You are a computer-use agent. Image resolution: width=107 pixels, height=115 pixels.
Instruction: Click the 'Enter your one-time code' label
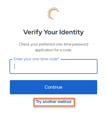click(x=36, y=59)
